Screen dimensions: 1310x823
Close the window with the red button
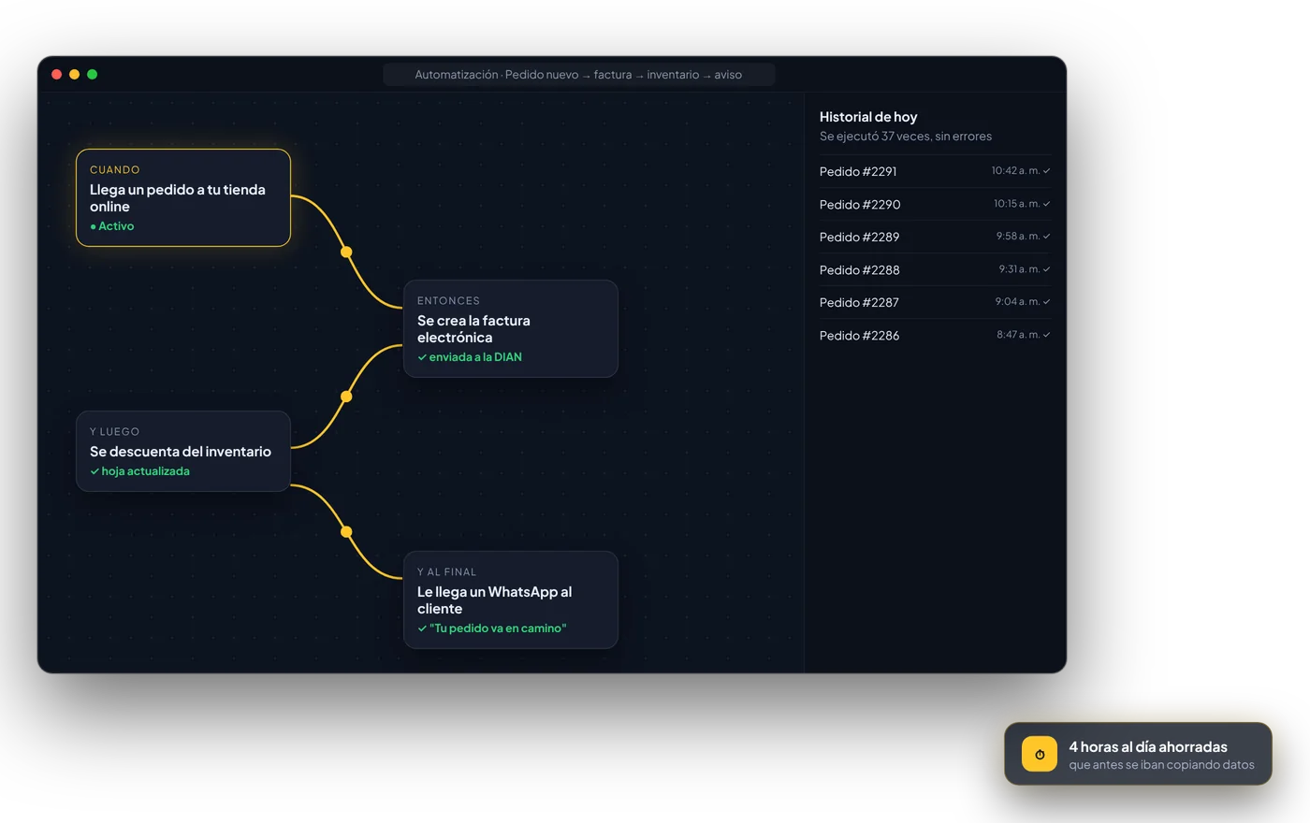coord(57,75)
